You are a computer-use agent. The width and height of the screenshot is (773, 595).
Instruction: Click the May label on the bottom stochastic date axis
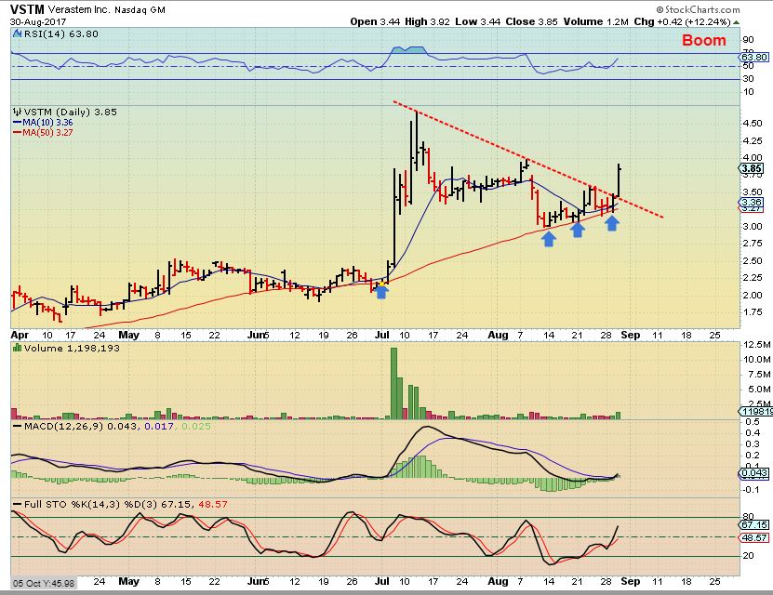coord(129,581)
